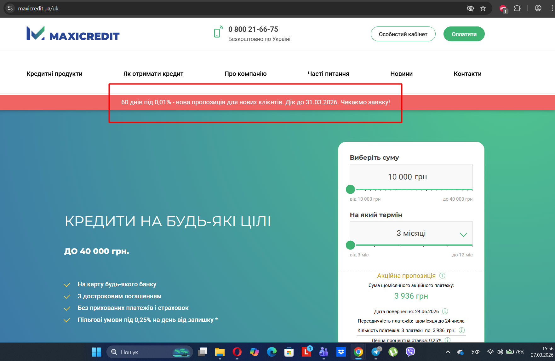
Task: Click the до 12 міс slider label
Action: pyautogui.click(x=462, y=255)
